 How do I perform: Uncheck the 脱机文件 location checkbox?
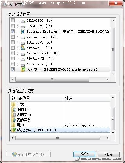coord(13,69)
